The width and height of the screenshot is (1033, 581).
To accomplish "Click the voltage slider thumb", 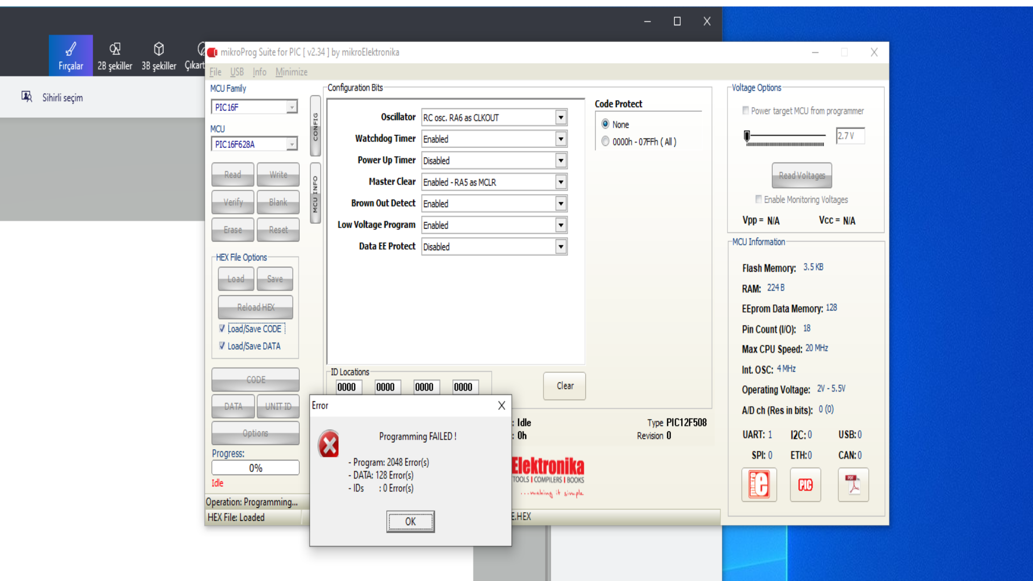I will click(747, 136).
